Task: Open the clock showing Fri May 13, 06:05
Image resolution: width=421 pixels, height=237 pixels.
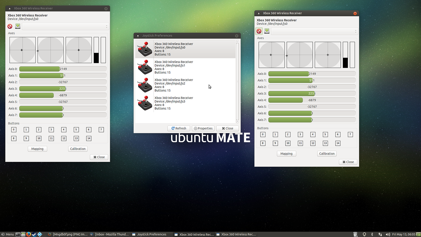Action: [x=404, y=235]
